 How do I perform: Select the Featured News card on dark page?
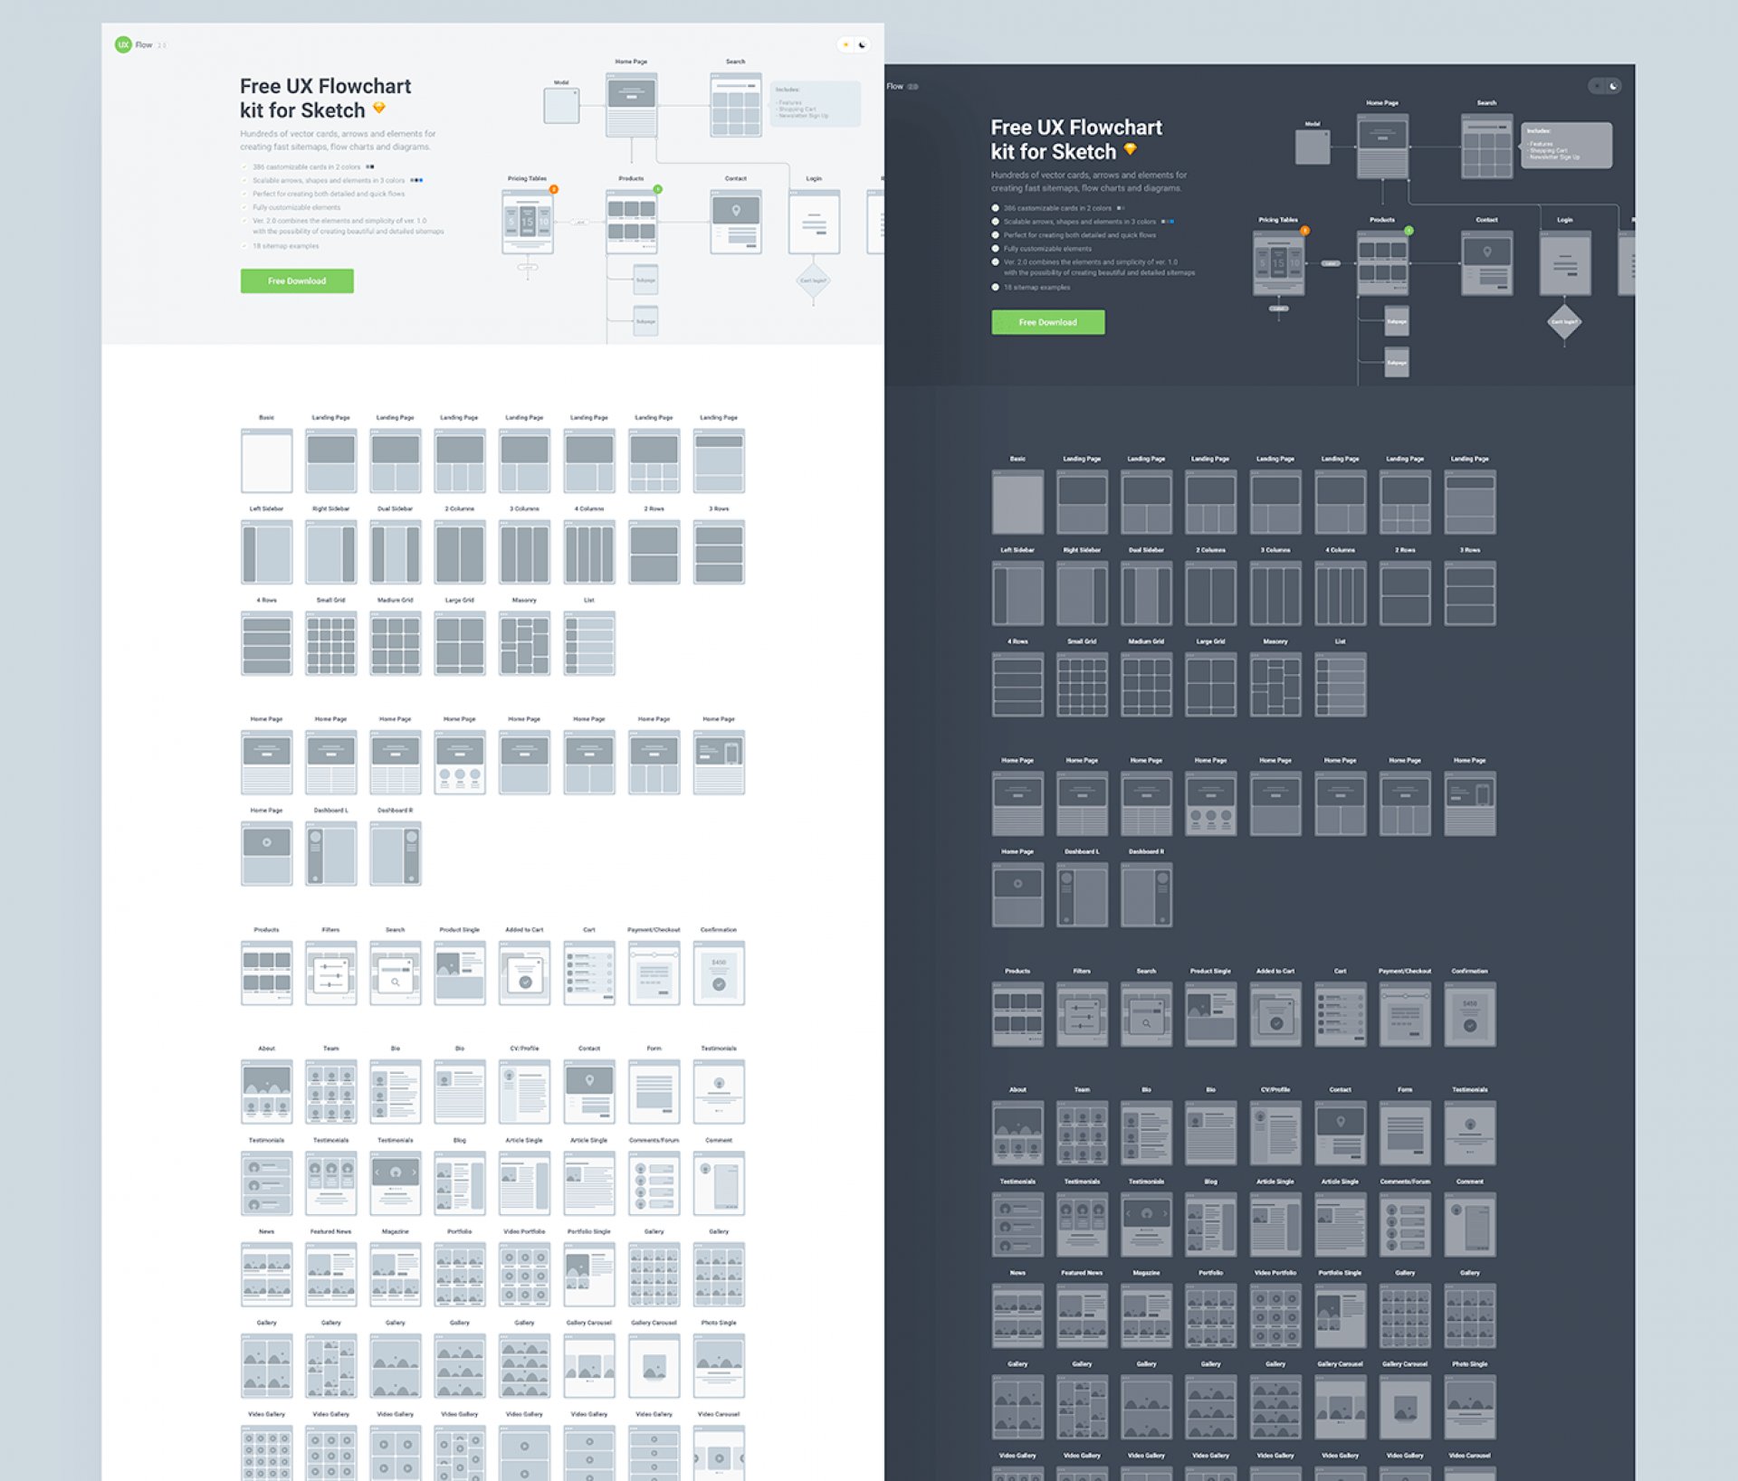pos(1083,1316)
